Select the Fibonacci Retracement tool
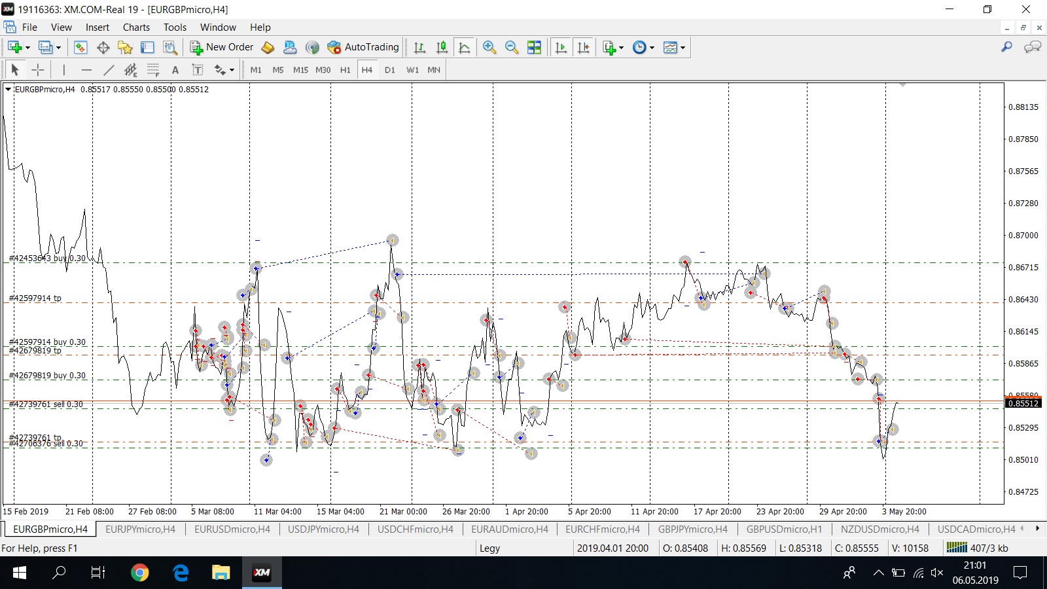 tap(153, 69)
